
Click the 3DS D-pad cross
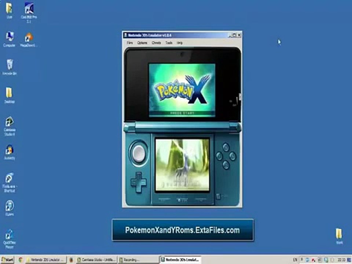[x=139, y=183]
